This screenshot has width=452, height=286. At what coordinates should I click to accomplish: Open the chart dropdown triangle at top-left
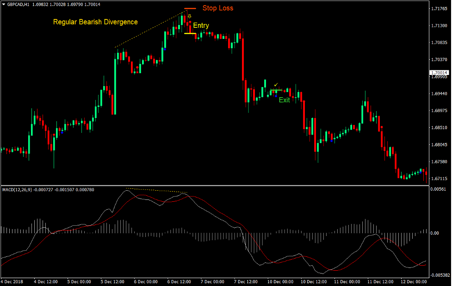coord(4,4)
